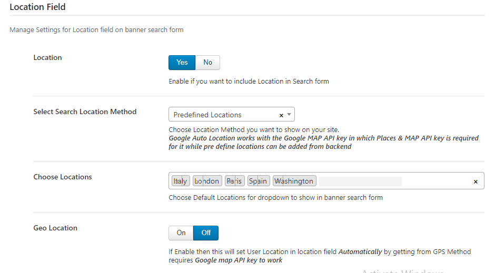Clear all chosen locations

[x=476, y=181]
